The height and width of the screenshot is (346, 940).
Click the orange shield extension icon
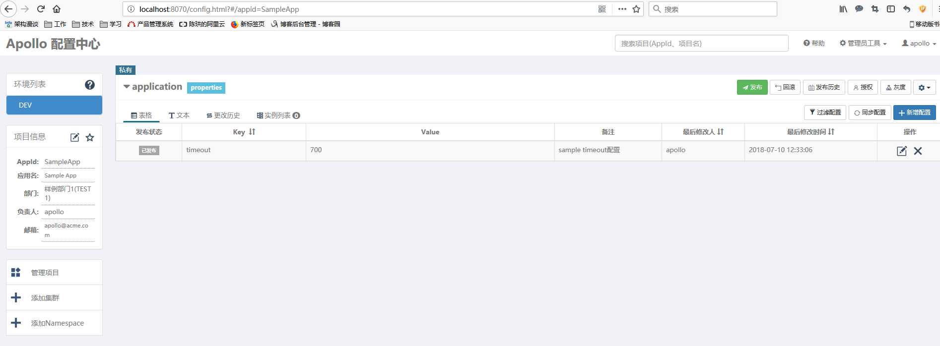[x=923, y=9]
